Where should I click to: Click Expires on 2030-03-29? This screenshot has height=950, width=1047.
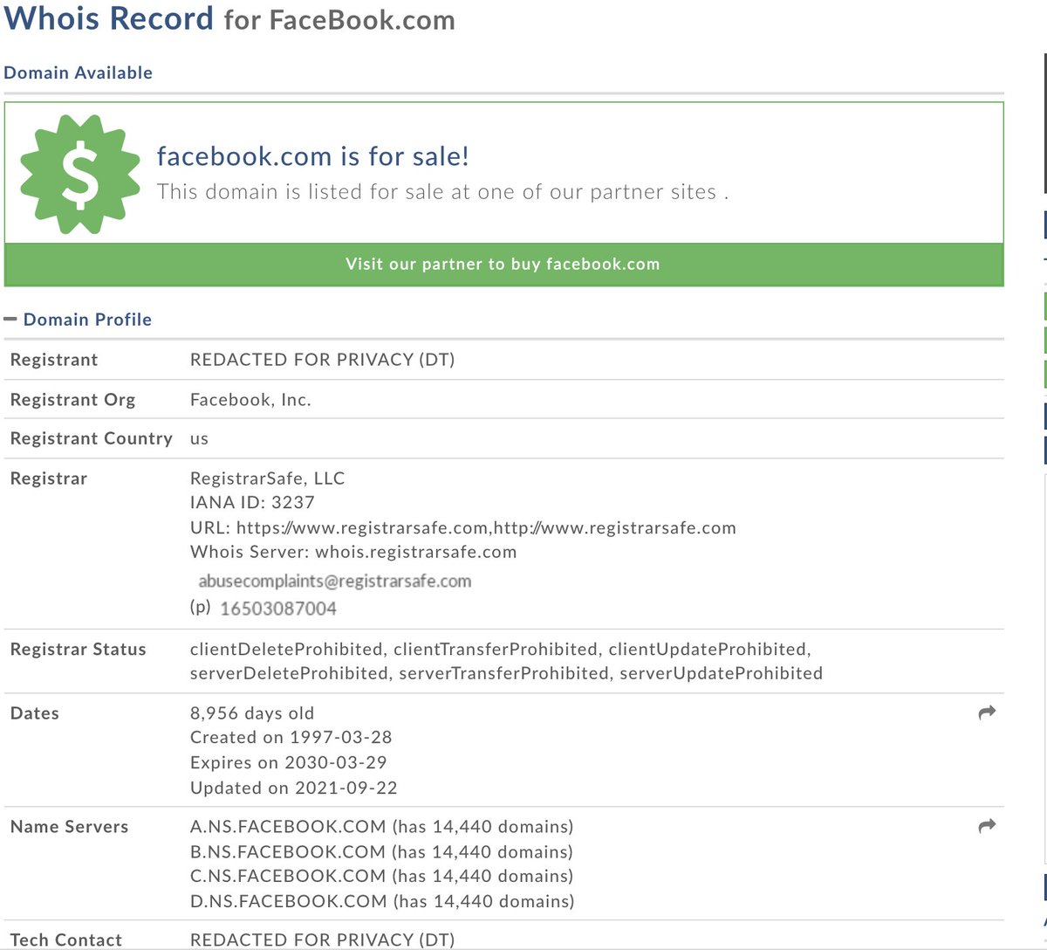point(288,762)
